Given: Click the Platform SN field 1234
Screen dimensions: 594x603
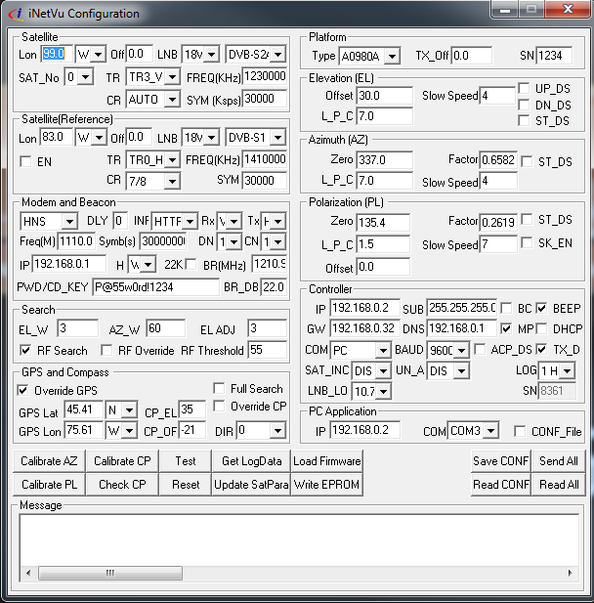Looking at the screenshot, I should [554, 56].
